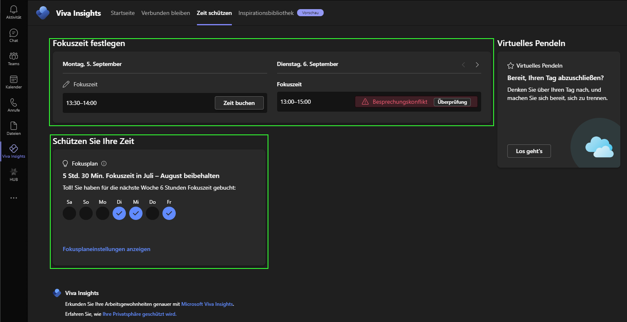Click the pencil icon beside Fokuszeit
This screenshot has width=627, height=322.
66,84
